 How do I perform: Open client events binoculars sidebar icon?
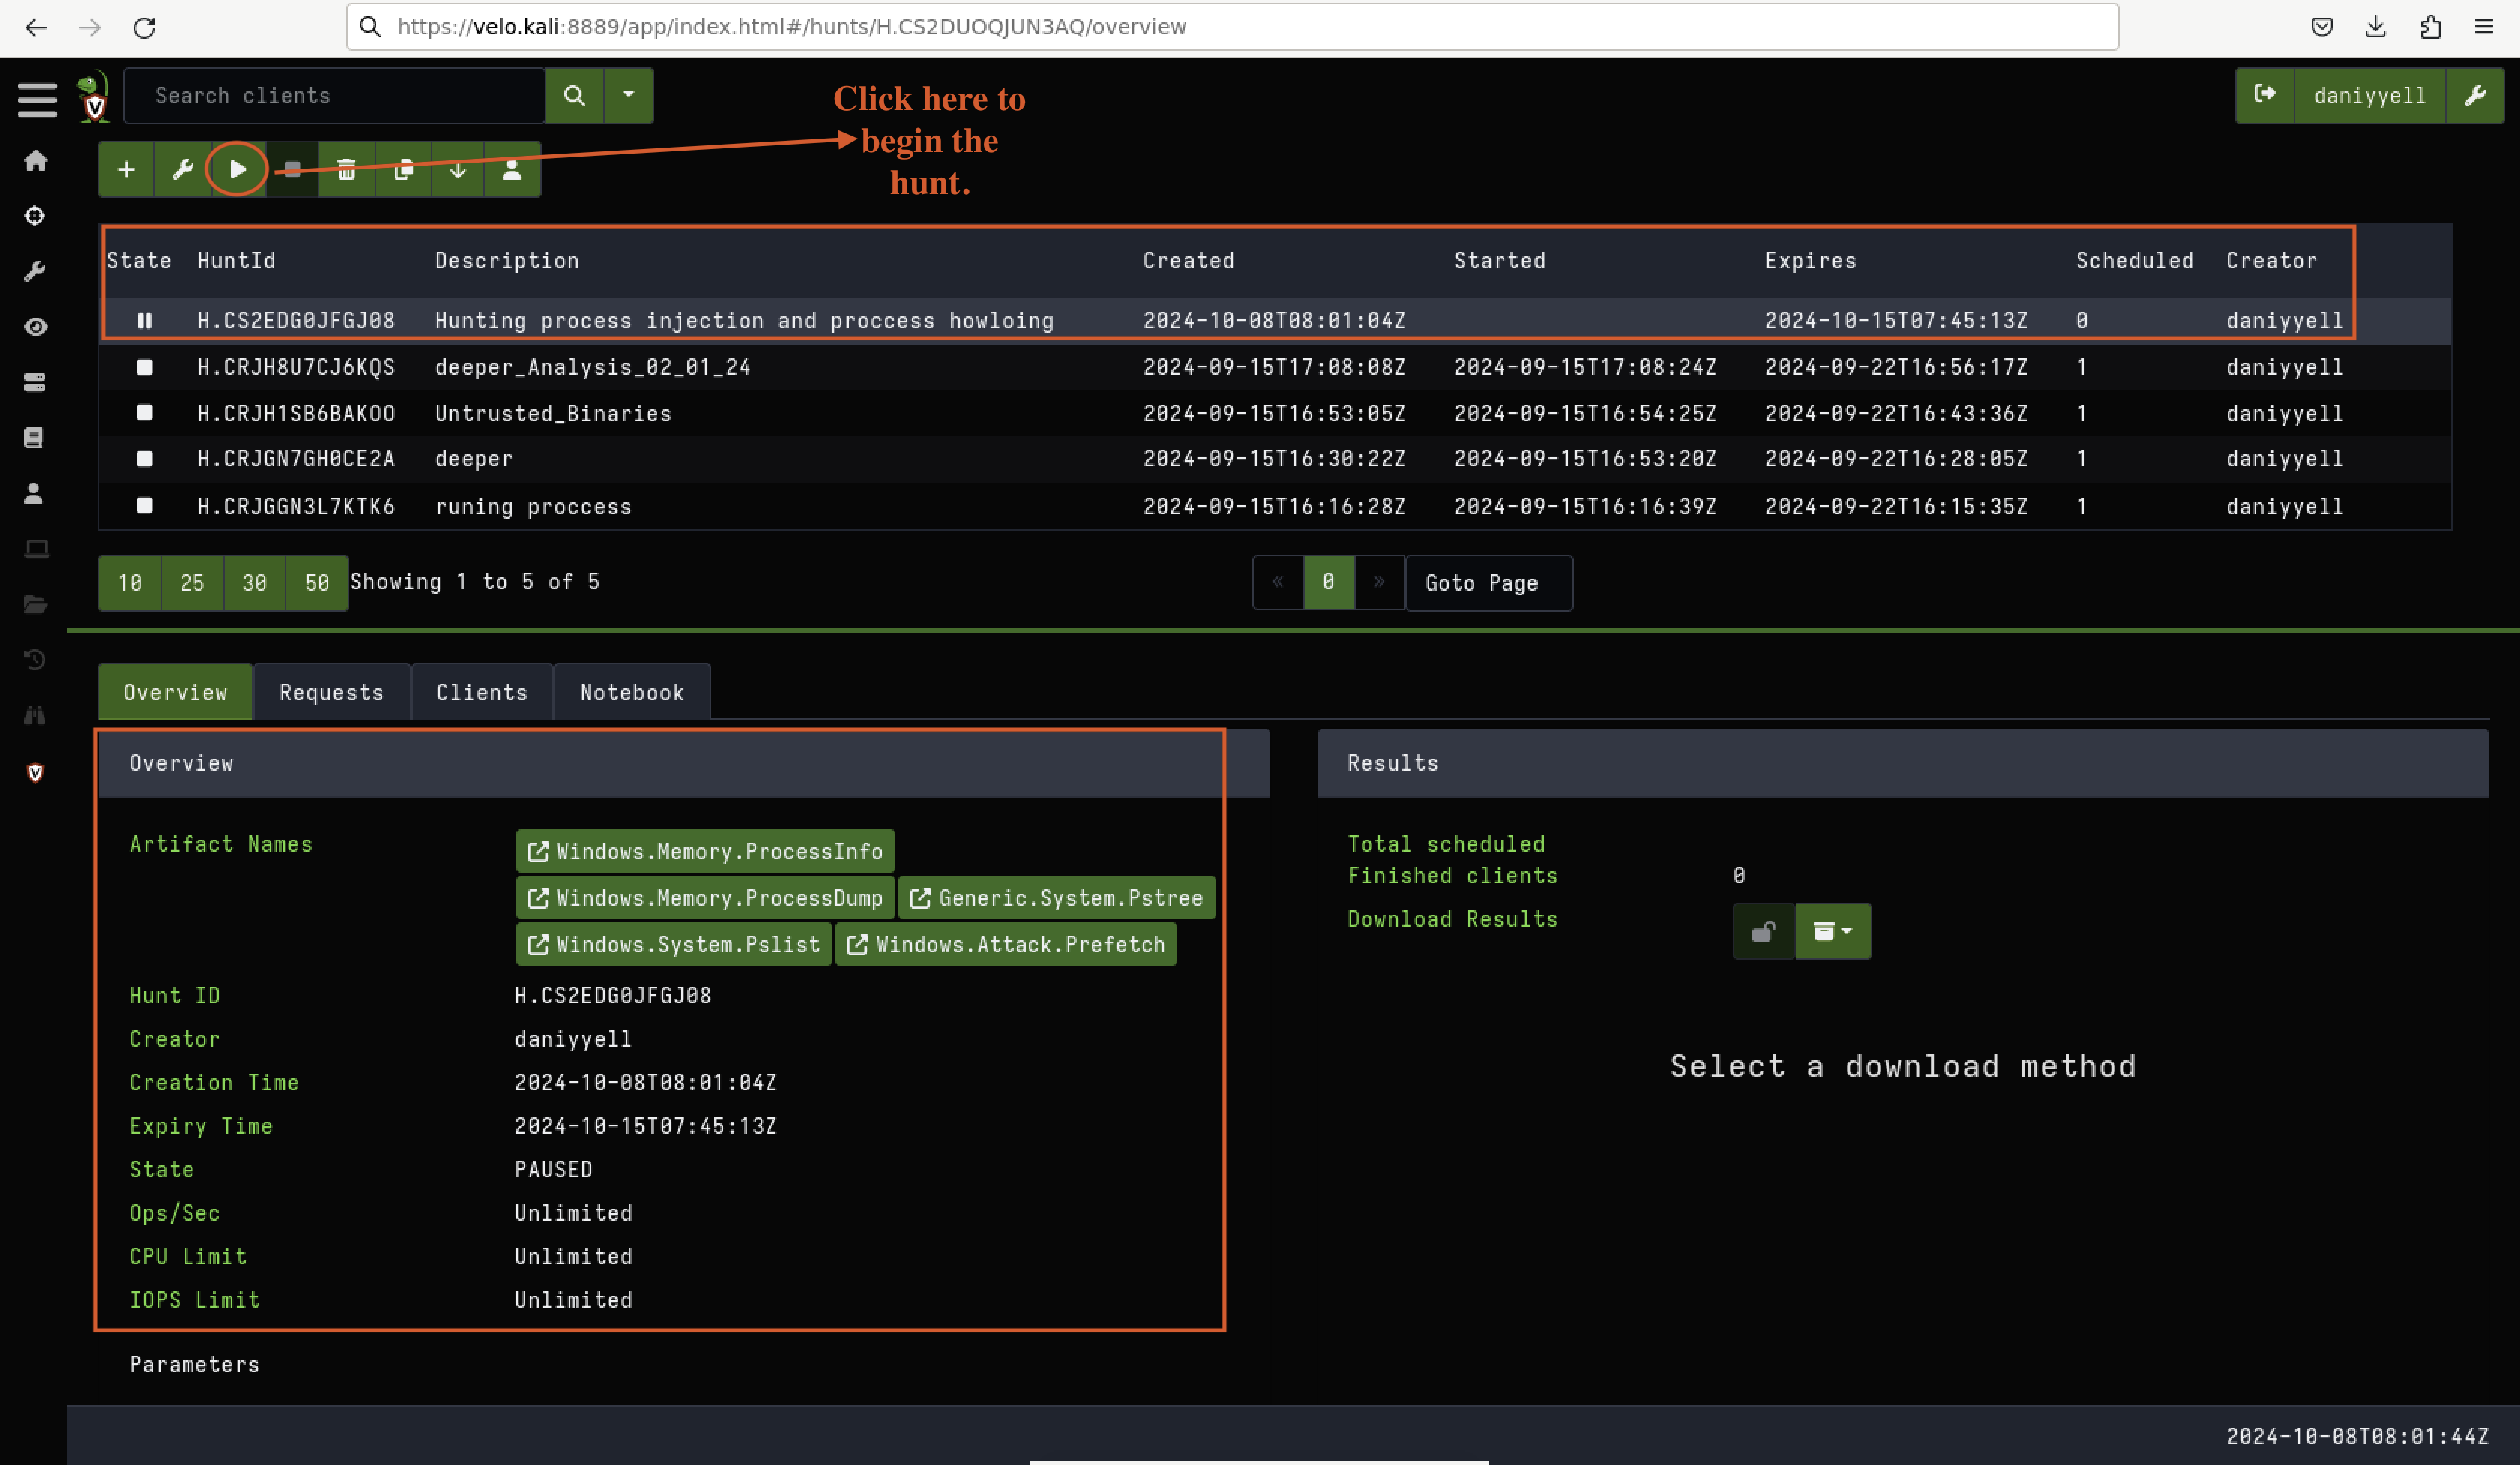click(35, 715)
